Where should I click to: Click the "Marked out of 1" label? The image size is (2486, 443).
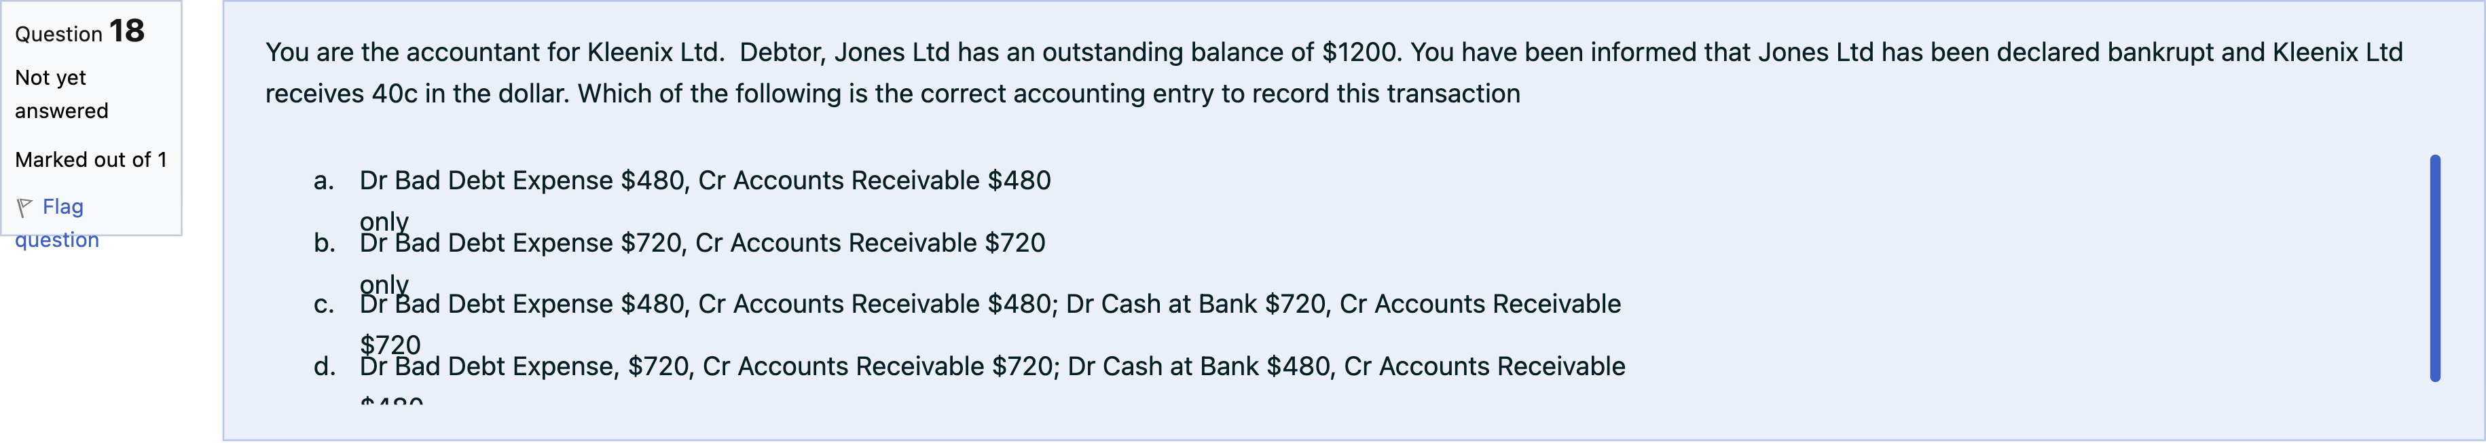click(91, 159)
